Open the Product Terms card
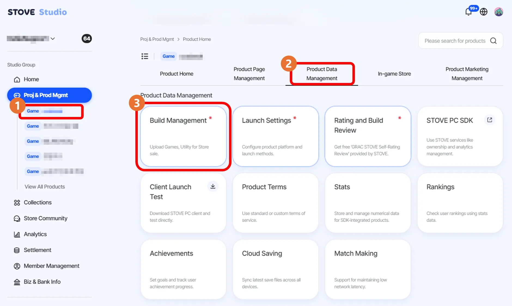This screenshot has height=306, width=512. click(x=276, y=203)
